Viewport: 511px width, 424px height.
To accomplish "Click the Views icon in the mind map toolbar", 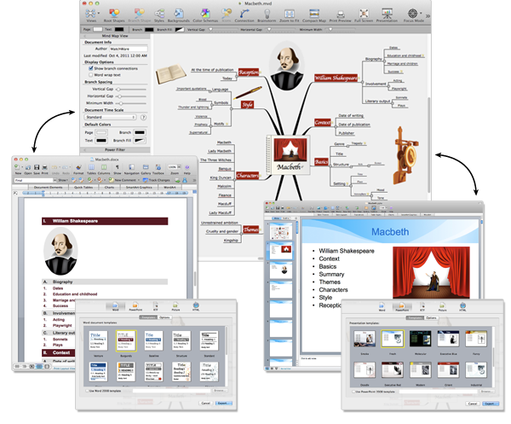I will [90, 14].
